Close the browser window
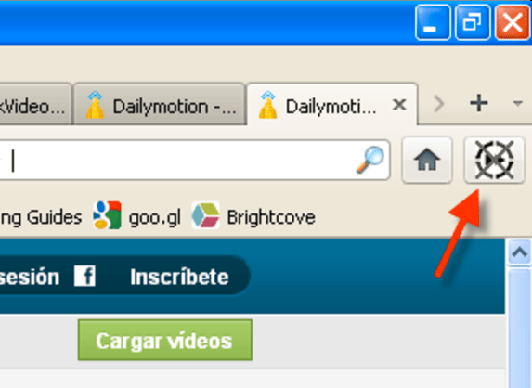This screenshot has height=388, width=532. click(513, 22)
